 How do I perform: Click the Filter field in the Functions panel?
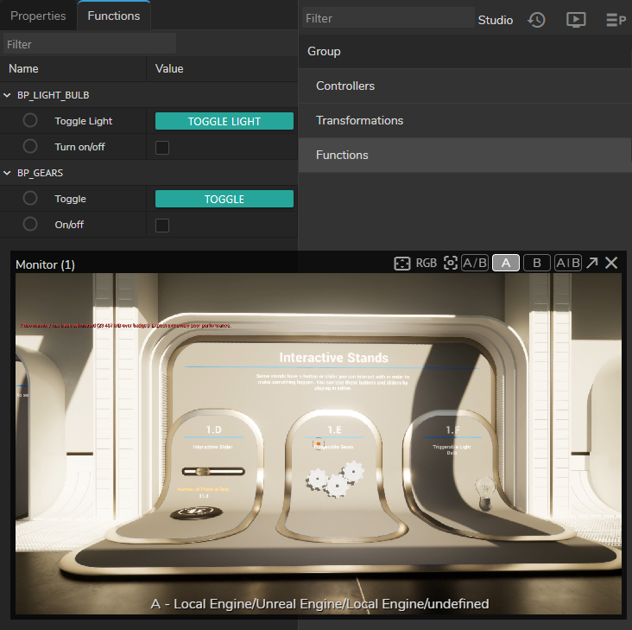tap(90, 44)
